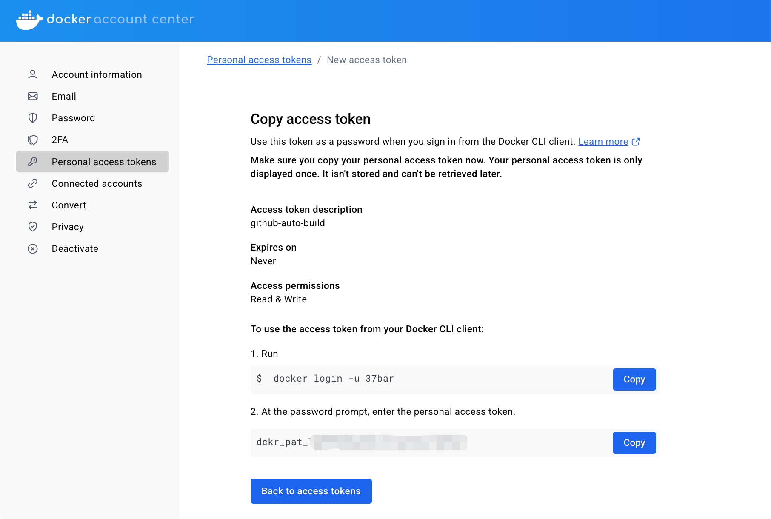This screenshot has width=771, height=519.
Task: Copy the personal access token
Action: click(634, 443)
